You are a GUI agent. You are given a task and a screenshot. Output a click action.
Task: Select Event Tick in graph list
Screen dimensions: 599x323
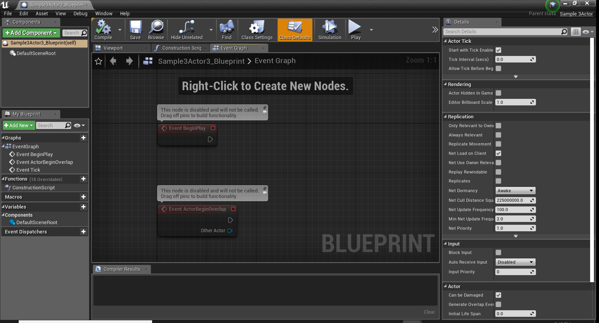coord(28,170)
